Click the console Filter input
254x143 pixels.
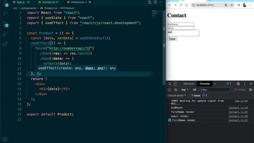[x=215, y=90]
